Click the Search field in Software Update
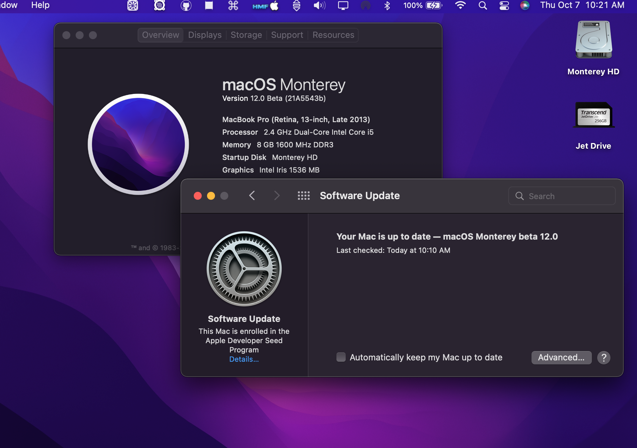Screen dimensions: 637x448 click(x=562, y=196)
